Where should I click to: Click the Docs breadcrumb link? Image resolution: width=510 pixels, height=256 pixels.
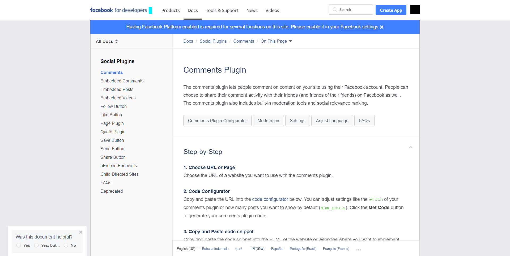click(x=188, y=41)
